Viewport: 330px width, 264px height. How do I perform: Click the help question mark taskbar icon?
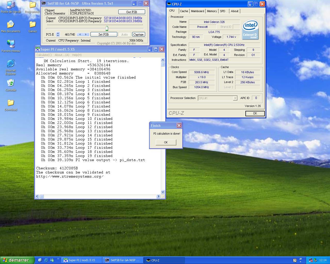[295, 260]
